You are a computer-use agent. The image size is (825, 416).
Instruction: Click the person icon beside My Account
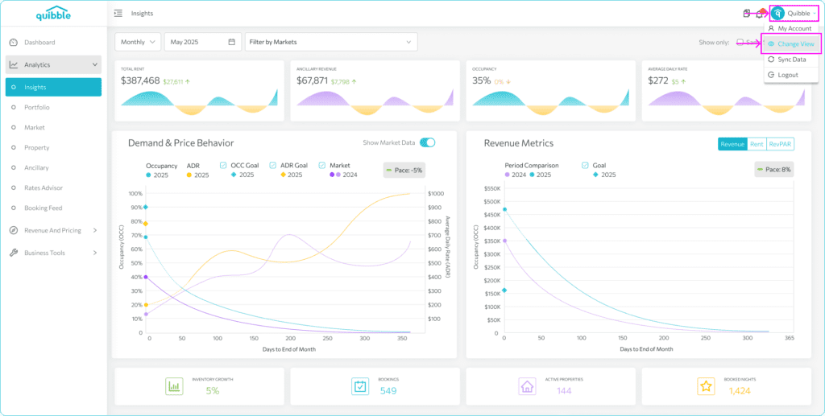(x=771, y=28)
